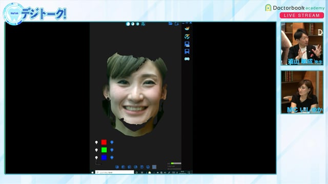This screenshot has width=328, height=184.
Task: Click the first round shading-mode icon at top
Action: click(x=128, y=24)
